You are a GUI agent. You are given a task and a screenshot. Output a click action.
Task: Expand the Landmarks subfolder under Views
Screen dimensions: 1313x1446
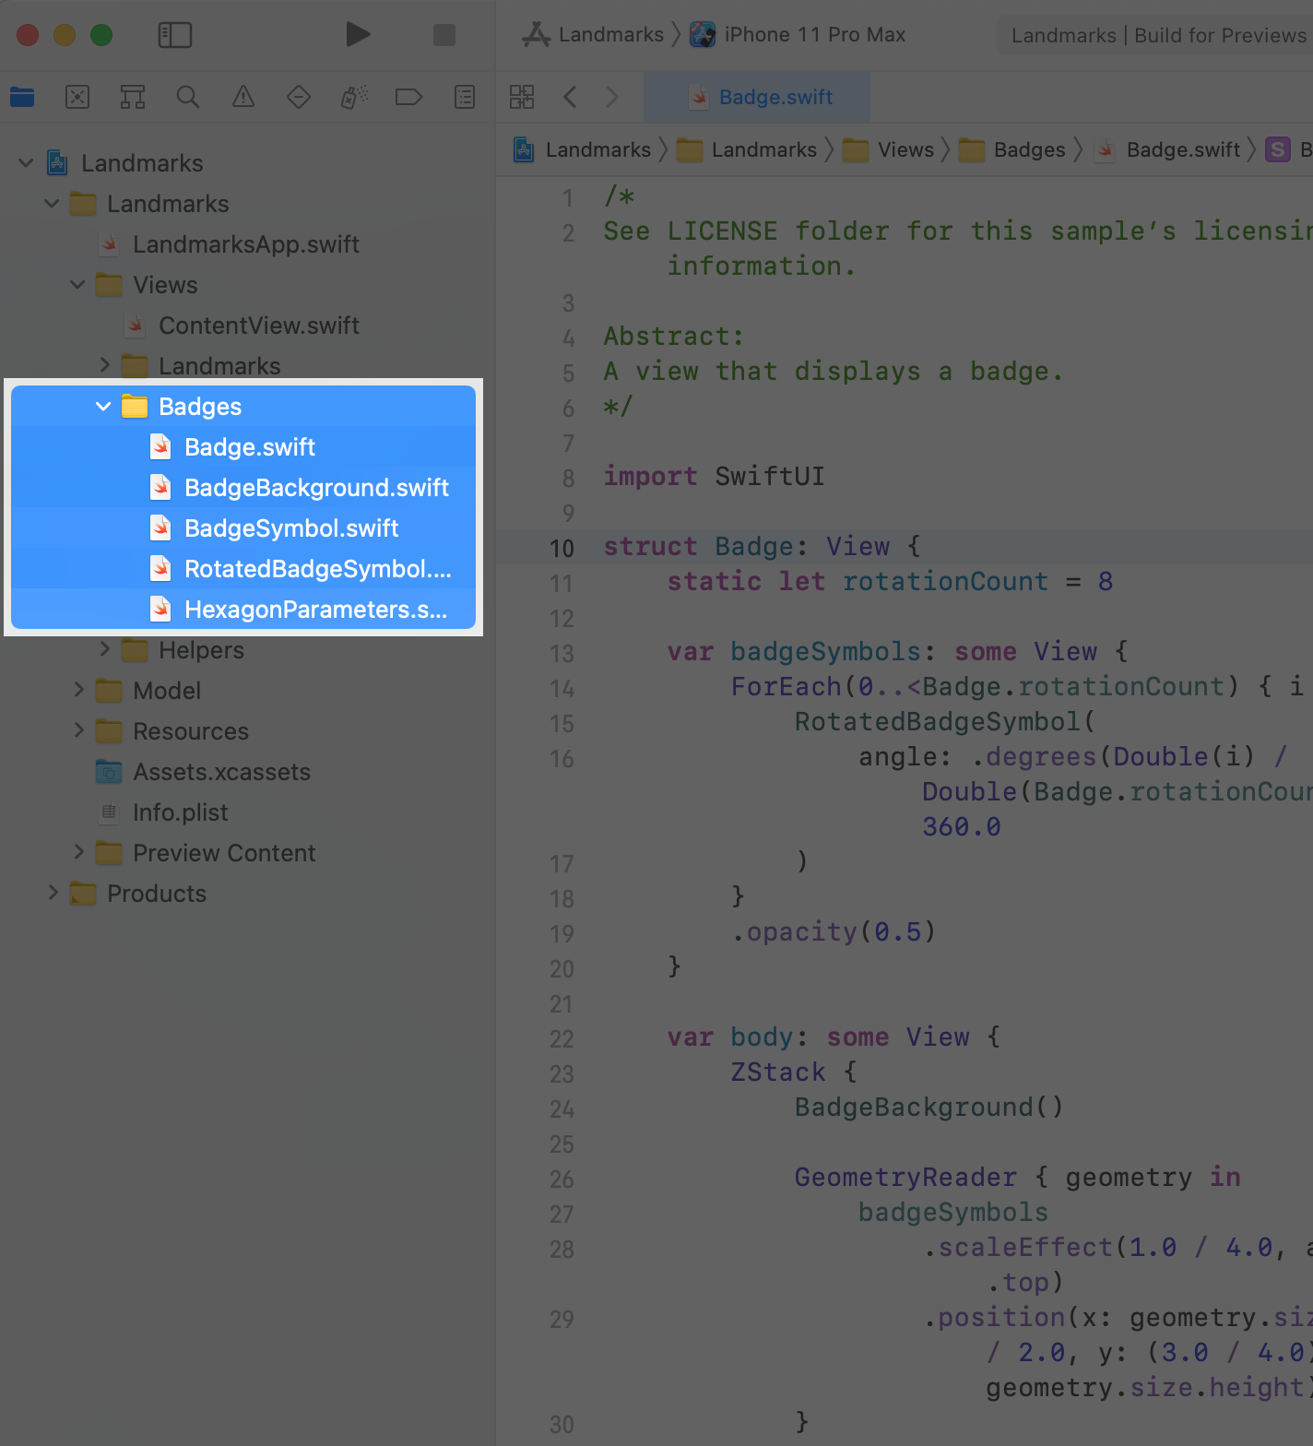104,365
